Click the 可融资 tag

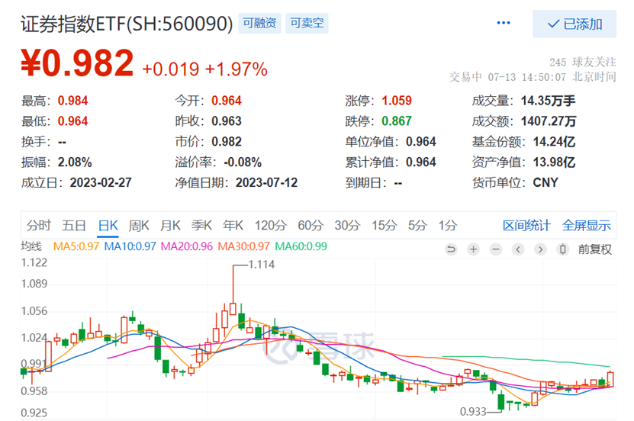point(259,23)
